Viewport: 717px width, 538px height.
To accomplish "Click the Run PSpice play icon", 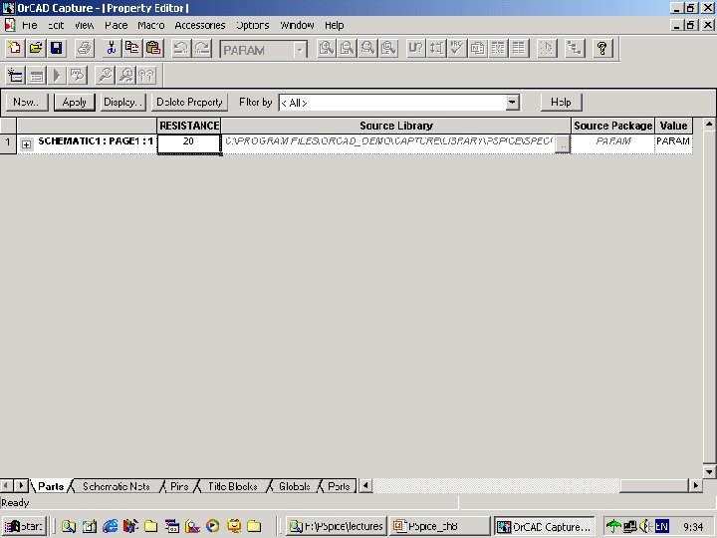I will [57, 76].
